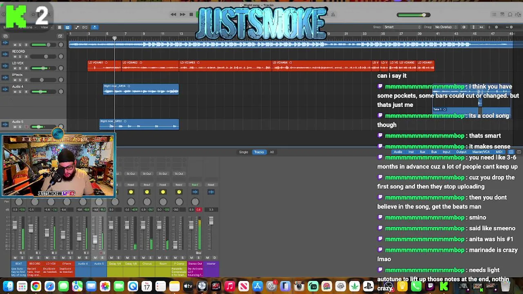Viewport: 523px width, 294px height.
Task: Toggle the Catch Playhead icon
Action: click(94, 27)
